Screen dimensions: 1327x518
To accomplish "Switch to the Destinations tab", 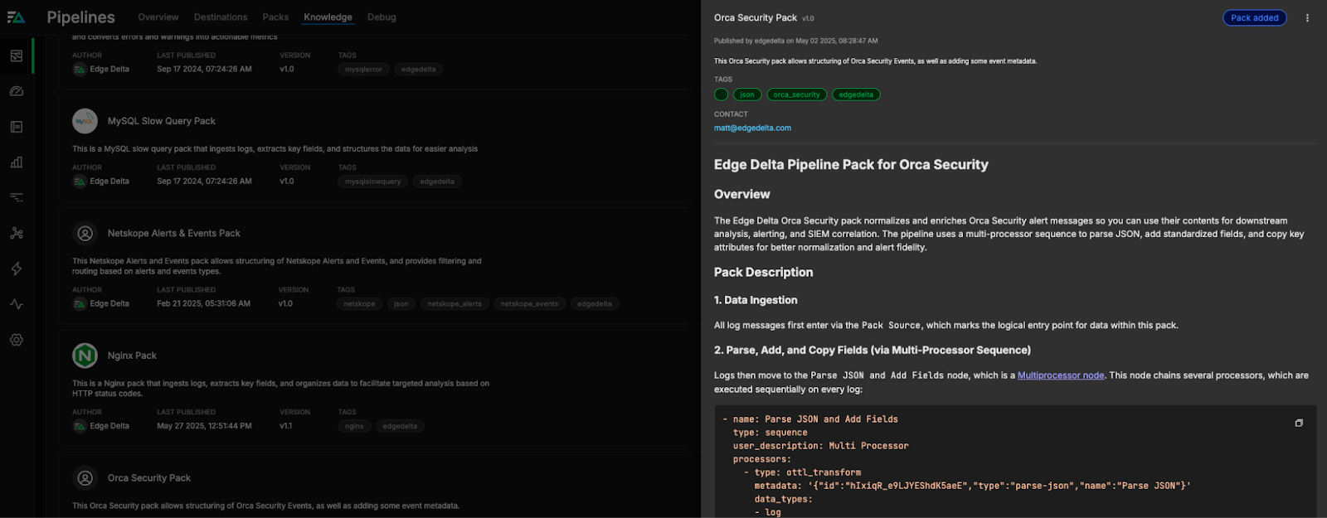I will coord(221,17).
